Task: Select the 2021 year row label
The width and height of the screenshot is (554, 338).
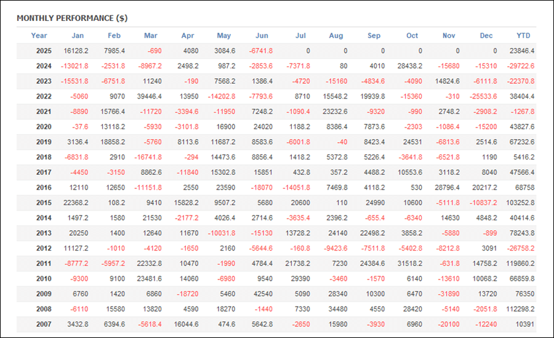Action: point(44,111)
